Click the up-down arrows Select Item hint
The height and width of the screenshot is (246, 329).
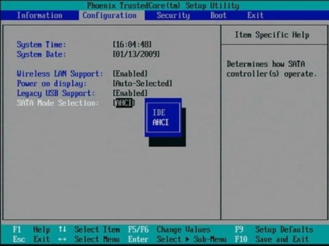tap(89, 230)
